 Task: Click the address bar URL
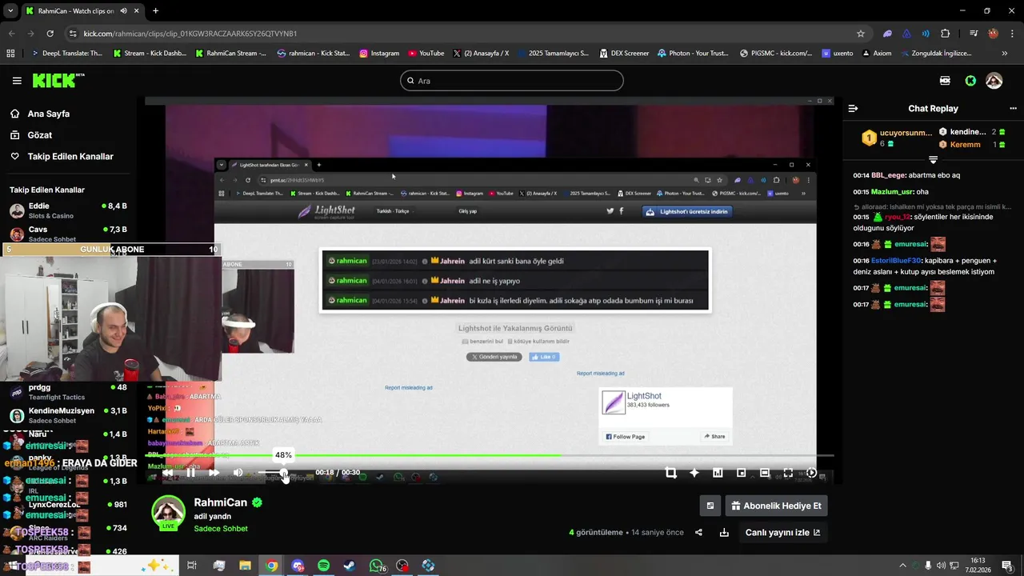click(x=190, y=34)
